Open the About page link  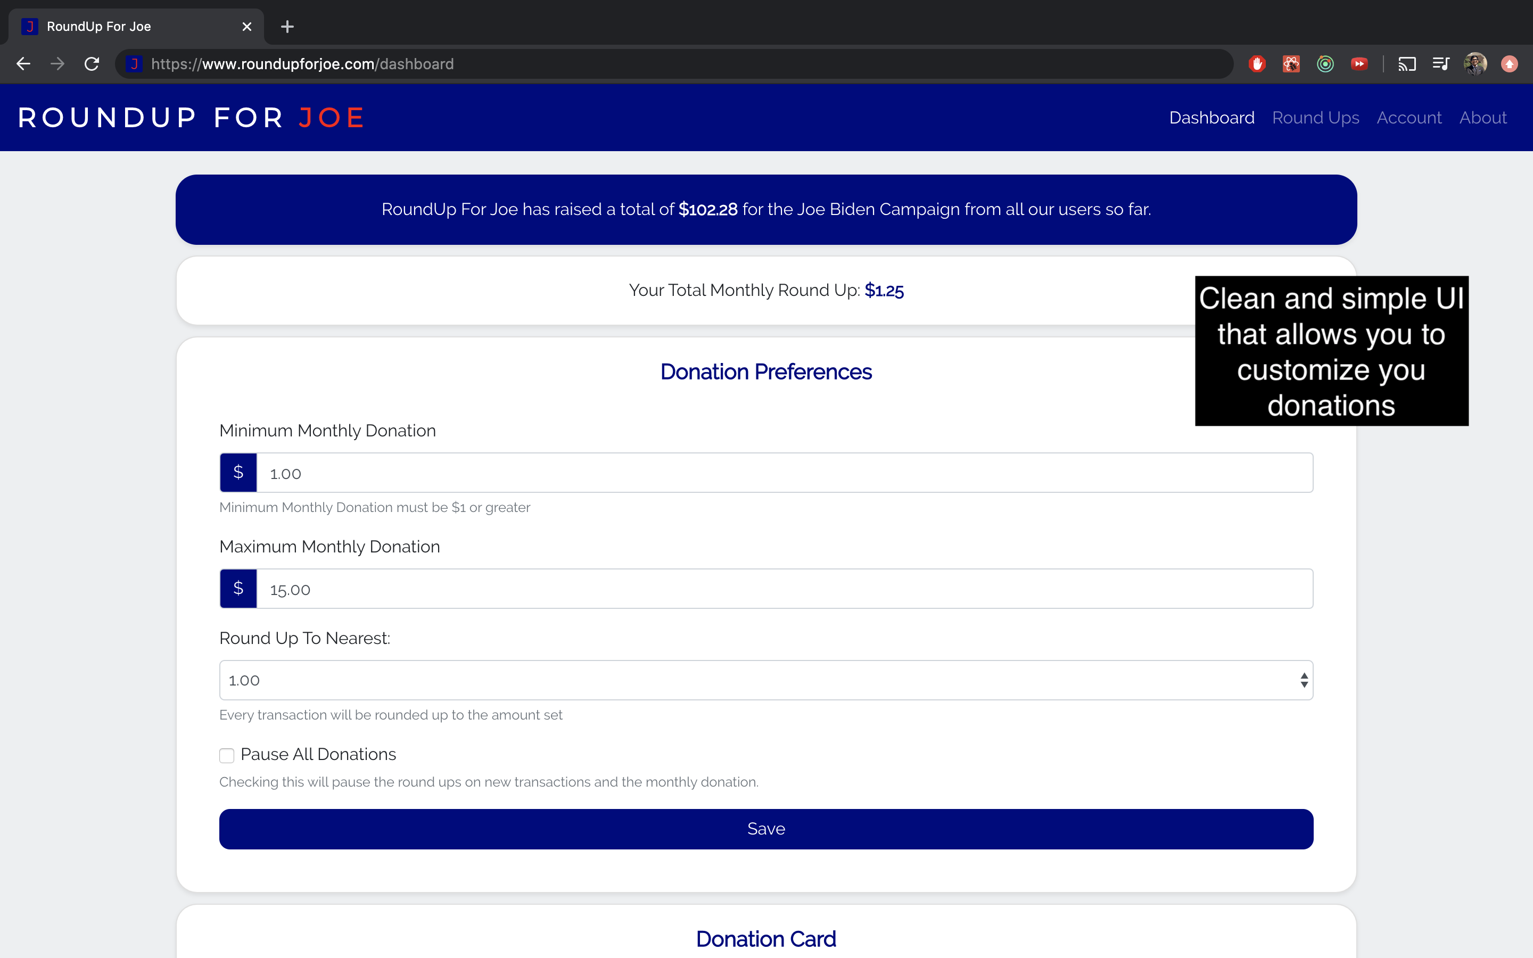pos(1482,118)
